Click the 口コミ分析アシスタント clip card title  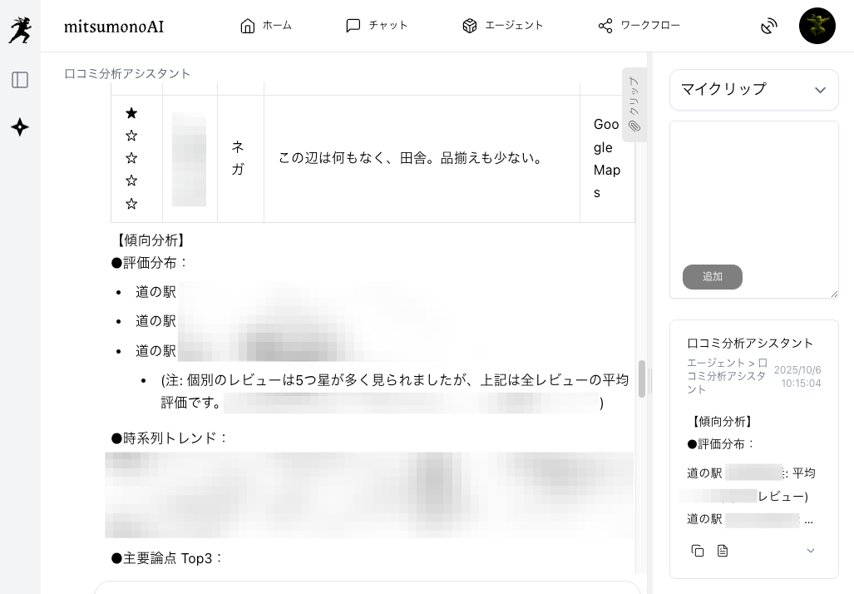750,343
